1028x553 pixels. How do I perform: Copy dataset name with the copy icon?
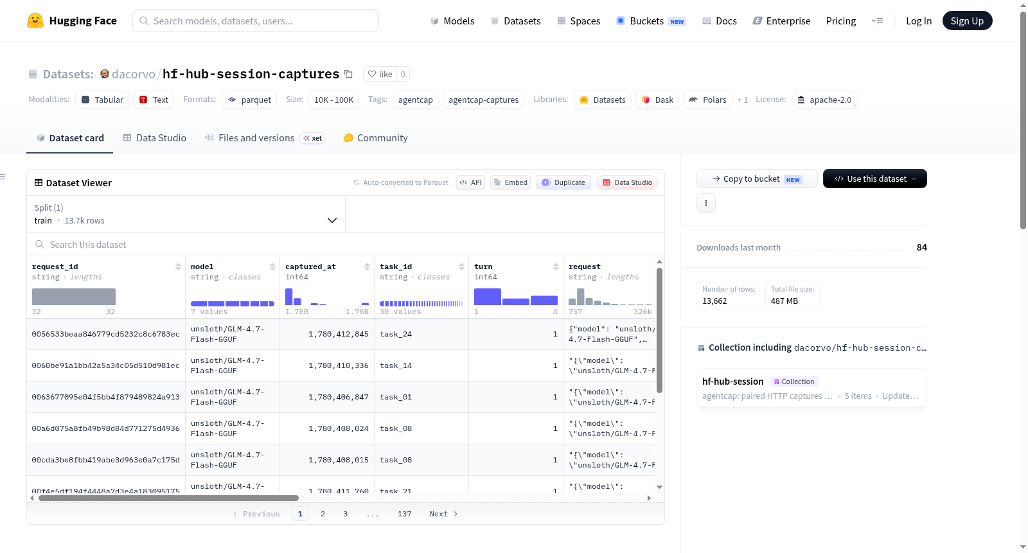348,74
